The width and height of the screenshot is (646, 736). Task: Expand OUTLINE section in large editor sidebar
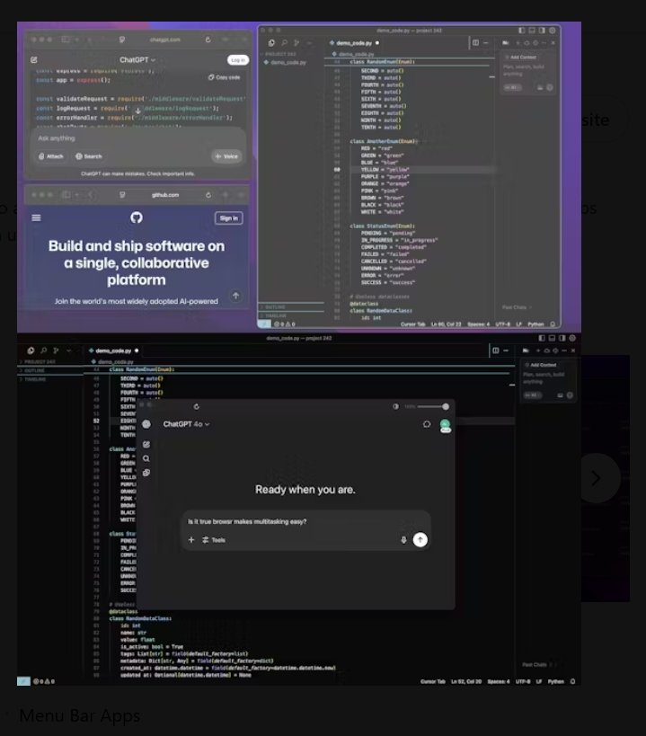pyautogui.click(x=33, y=370)
